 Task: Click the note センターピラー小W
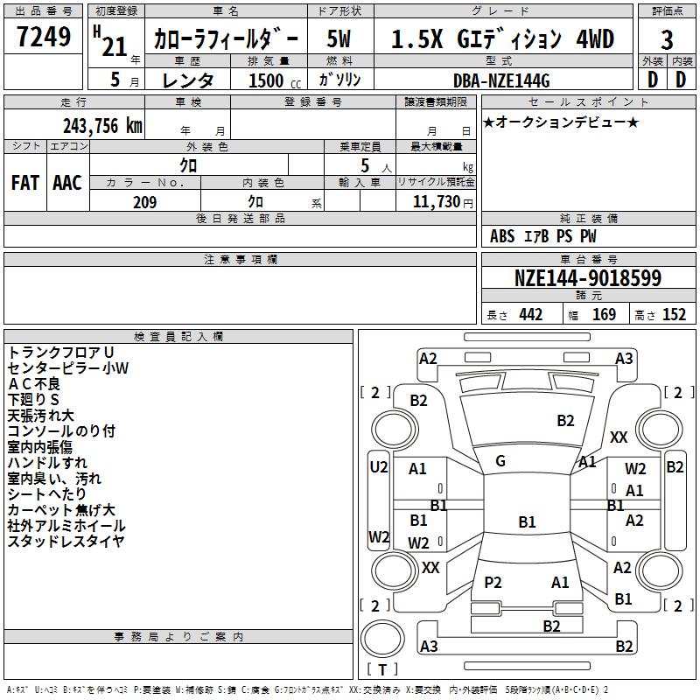[68, 368]
